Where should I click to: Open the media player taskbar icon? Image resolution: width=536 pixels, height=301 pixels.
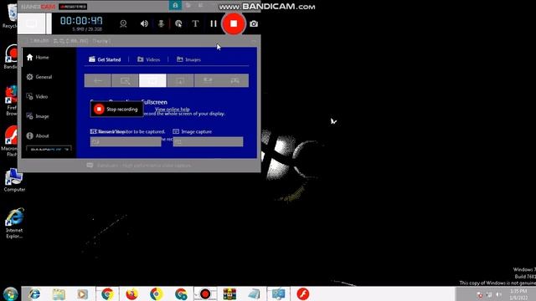[82, 293]
